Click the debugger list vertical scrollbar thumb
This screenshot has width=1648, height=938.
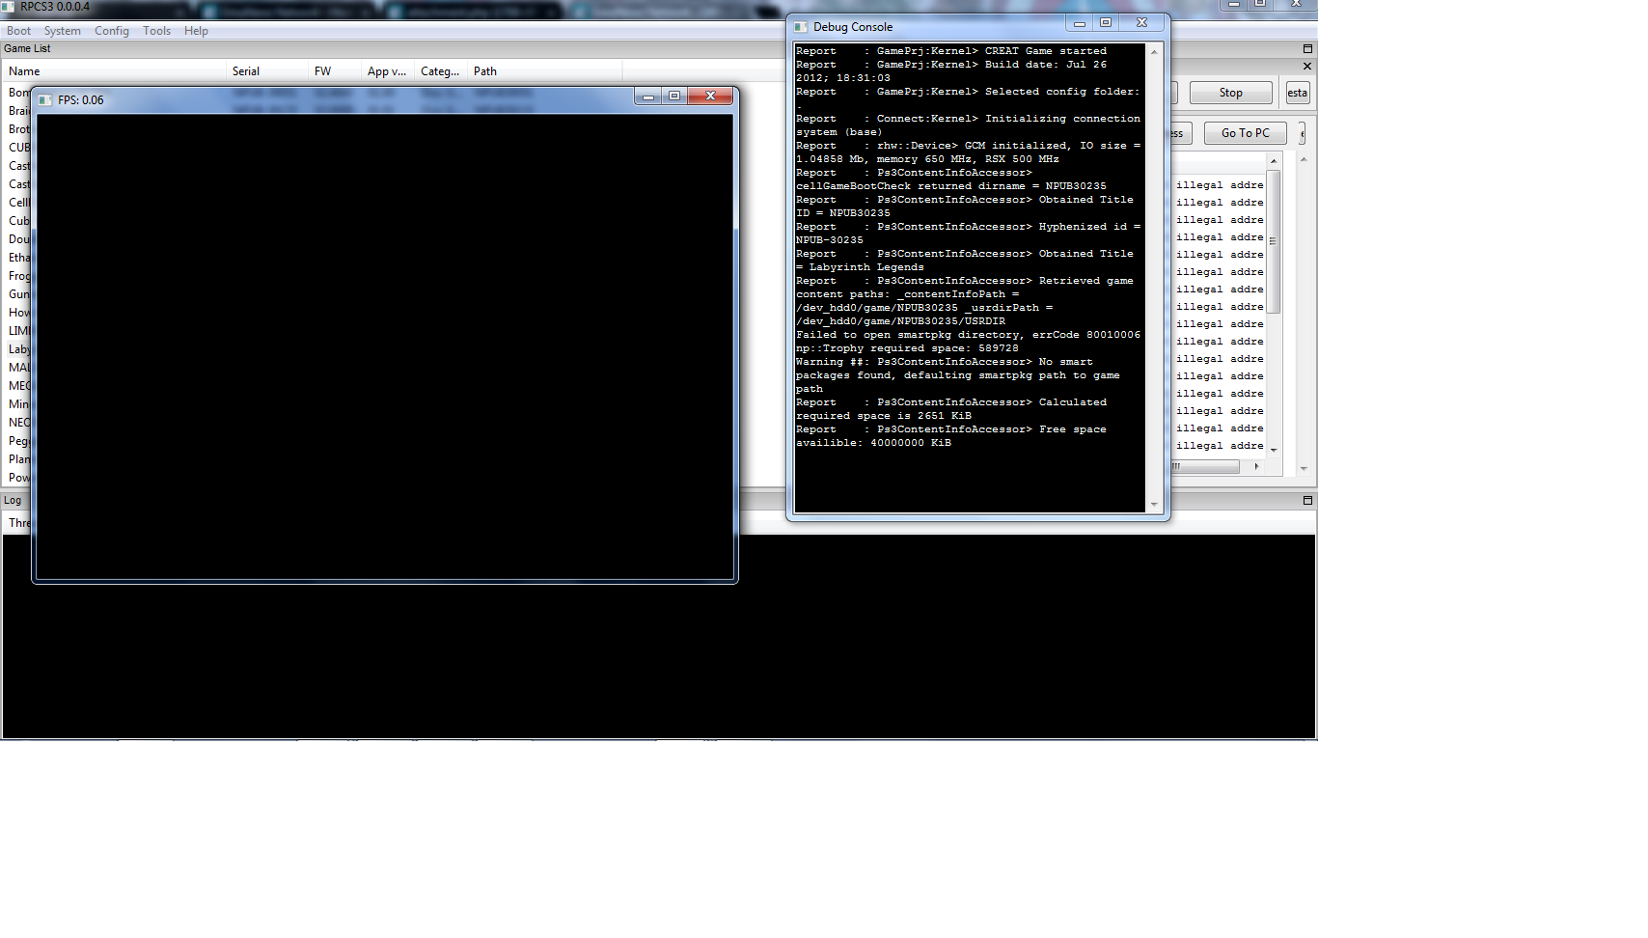pos(1274,241)
